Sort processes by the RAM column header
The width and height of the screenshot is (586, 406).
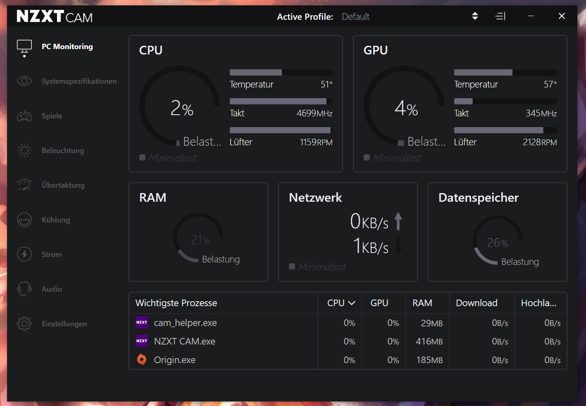point(422,303)
